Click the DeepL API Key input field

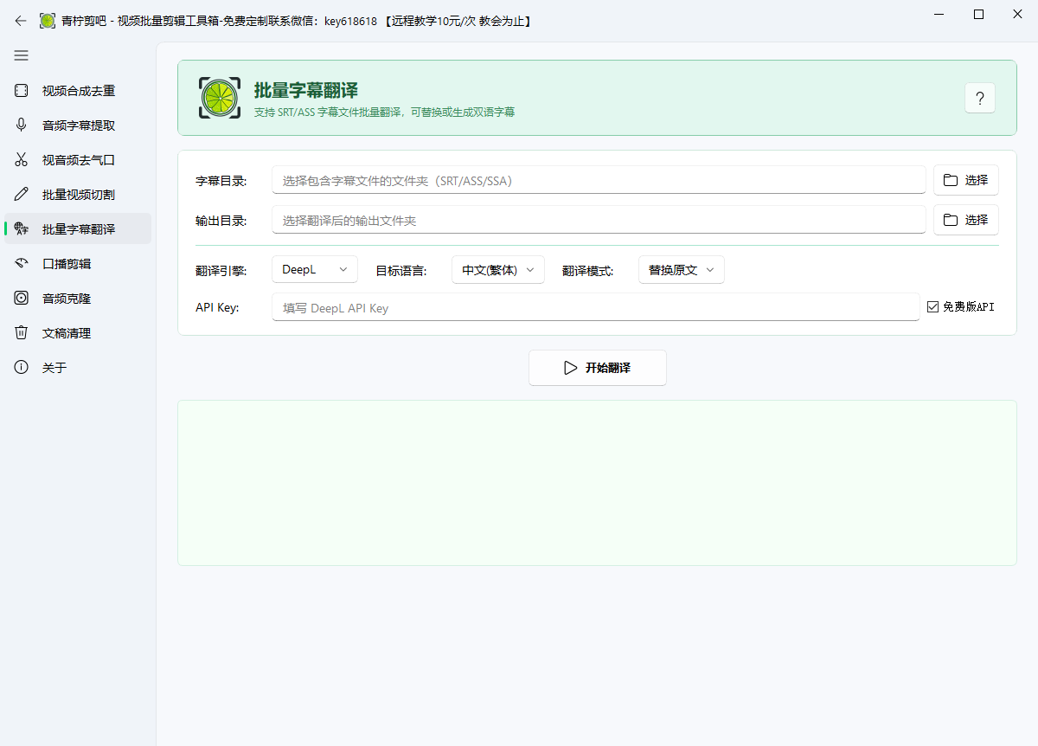point(595,306)
